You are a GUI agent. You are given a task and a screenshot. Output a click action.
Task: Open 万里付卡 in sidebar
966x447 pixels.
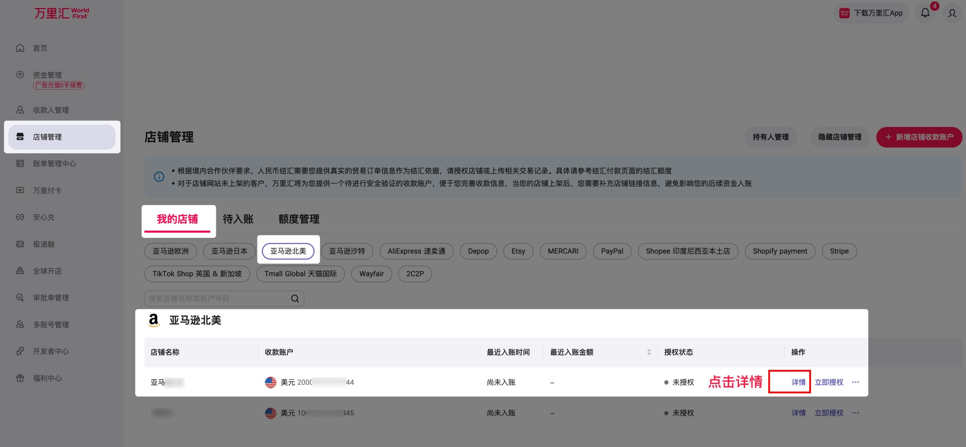[x=47, y=190]
